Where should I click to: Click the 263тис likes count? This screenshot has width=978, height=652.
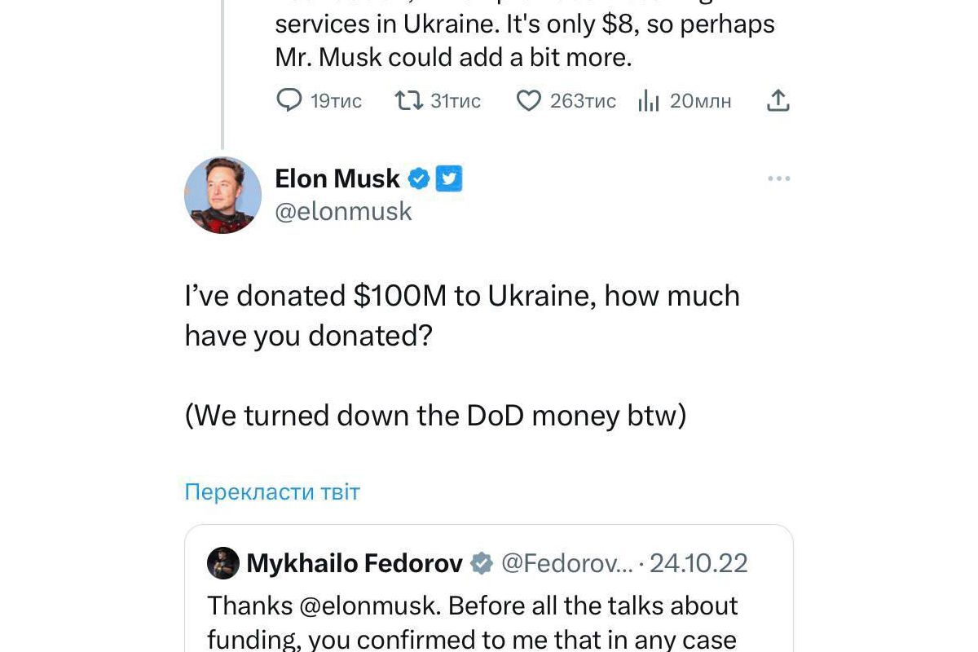583,101
